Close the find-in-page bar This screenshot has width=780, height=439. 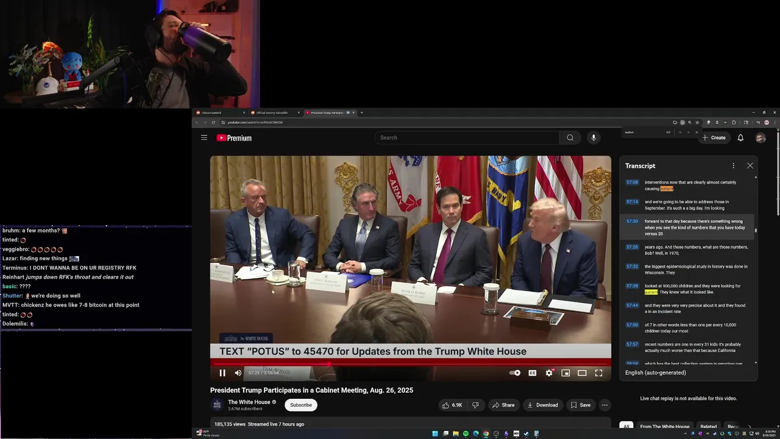click(697, 132)
